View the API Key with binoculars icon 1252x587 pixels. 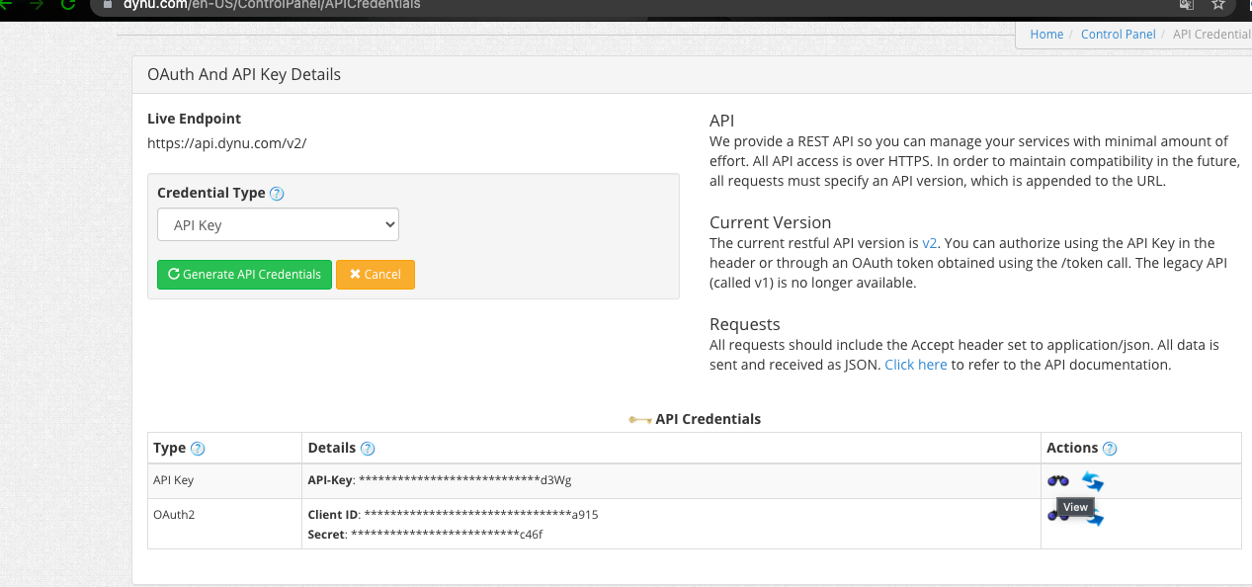[x=1058, y=481]
